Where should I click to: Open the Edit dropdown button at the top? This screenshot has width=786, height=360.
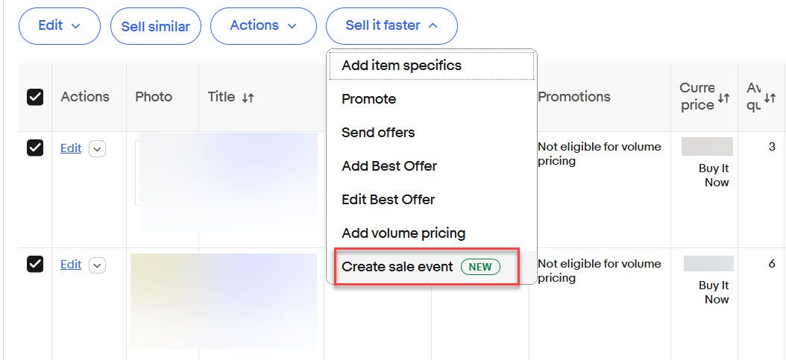59,26
